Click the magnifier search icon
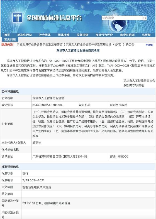Viewport: 156px width, 219px height. pyautogui.click(x=145, y=18)
